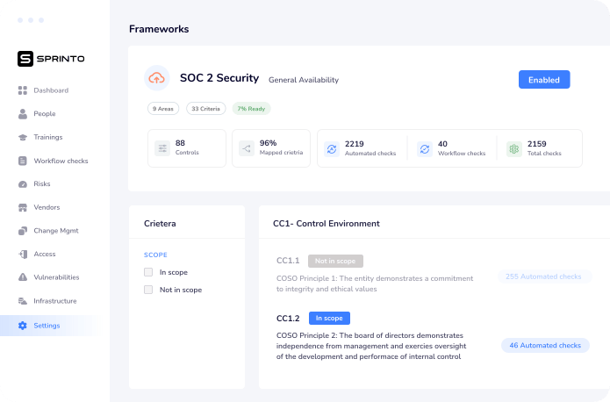Click the COSO Principle 2 description

(x=371, y=346)
